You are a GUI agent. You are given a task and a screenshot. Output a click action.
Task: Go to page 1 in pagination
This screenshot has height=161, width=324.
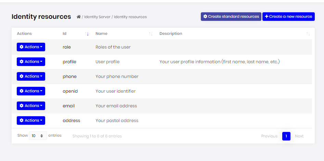286,136
